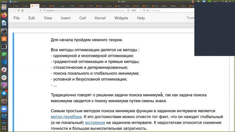
Task: Open Slack from the dock
Action: [x=4, y=77]
